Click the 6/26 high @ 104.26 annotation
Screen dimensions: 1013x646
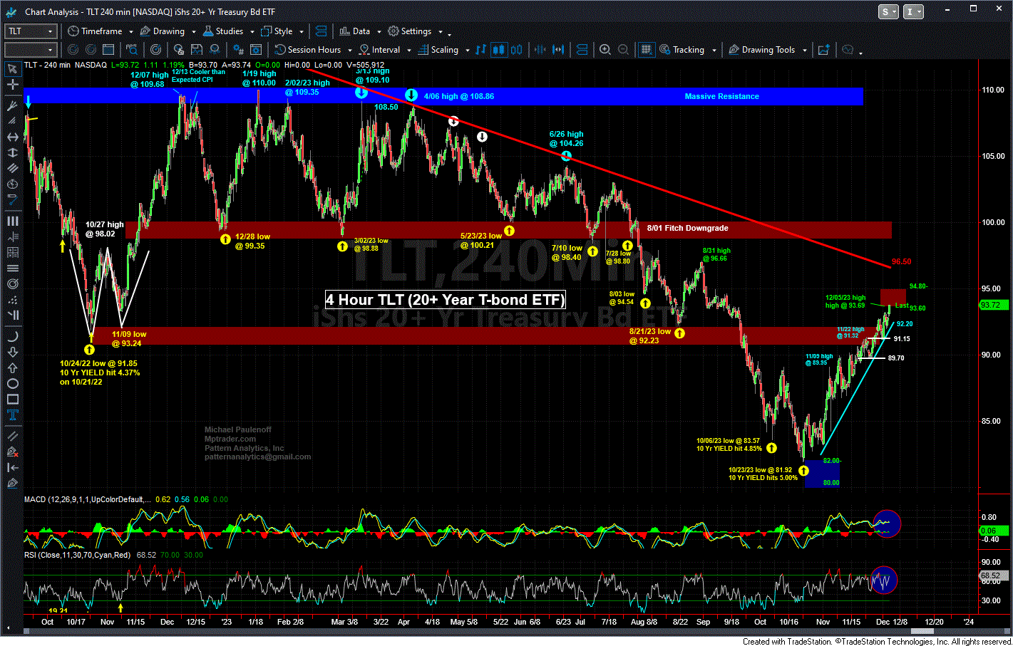(566, 139)
